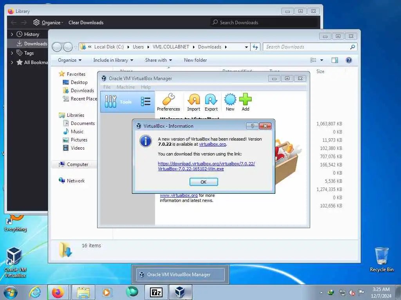Open the Tools list menu icon
This screenshot has height=300, width=401.
[146, 102]
